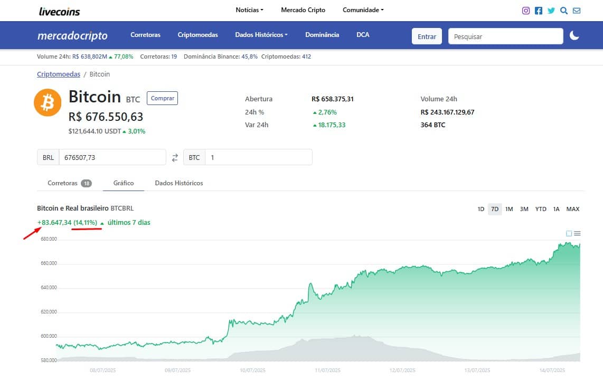Click the Entrar login button
Screen dimensions: 603x380
click(x=427, y=36)
